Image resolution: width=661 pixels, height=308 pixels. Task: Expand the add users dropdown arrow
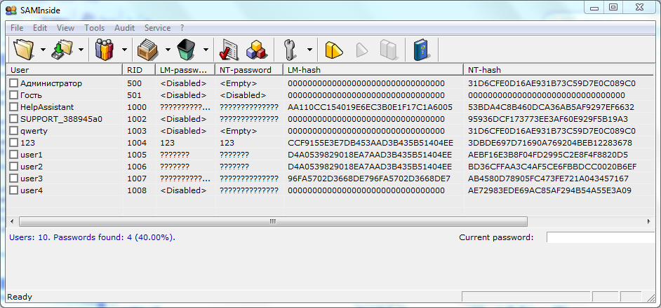coord(124,50)
